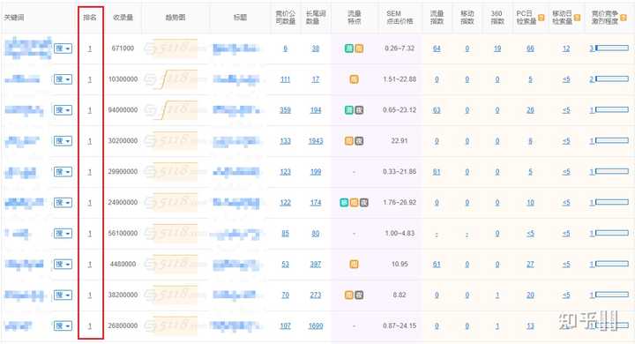Click orange traffic badge in 10300000 row
The width and height of the screenshot is (635, 344).
(354, 79)
